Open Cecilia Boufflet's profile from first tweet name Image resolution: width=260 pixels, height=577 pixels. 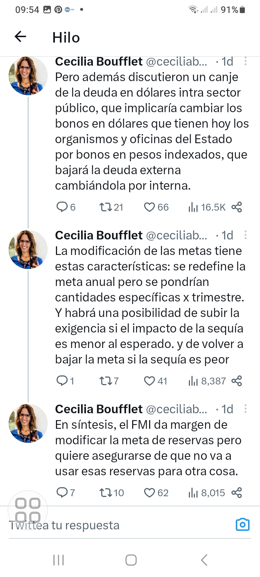99,62
